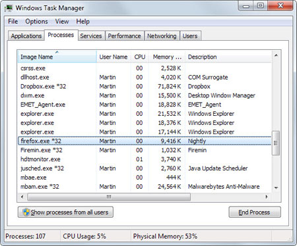Select the hdtmonitor.exe process
This screenshot has width=297, height=246.
coord(145,159)
